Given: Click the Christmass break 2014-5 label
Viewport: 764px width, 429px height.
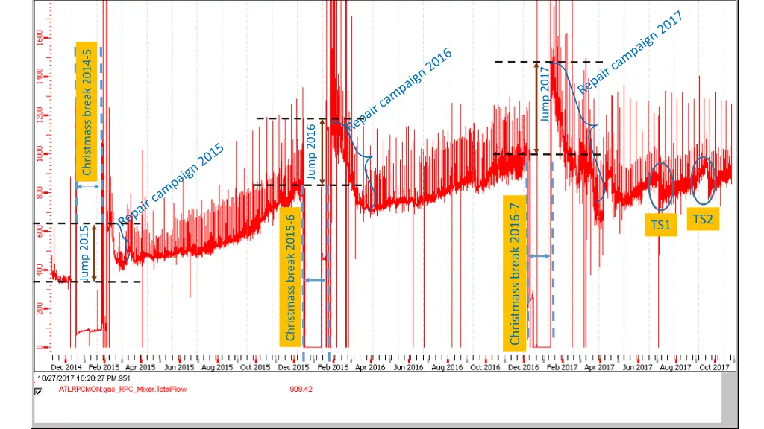Looking at the screenshot, I should coord(87,110).
